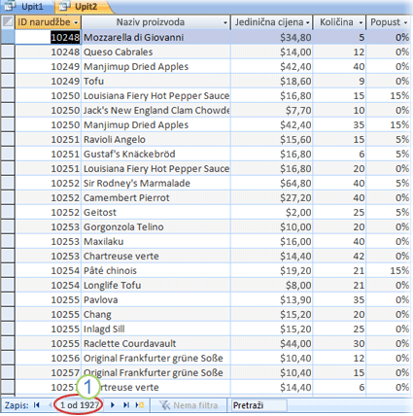Click the Nema filtra filter indicator
Viewport: 413px width, 416px height.
click(189, 405)
